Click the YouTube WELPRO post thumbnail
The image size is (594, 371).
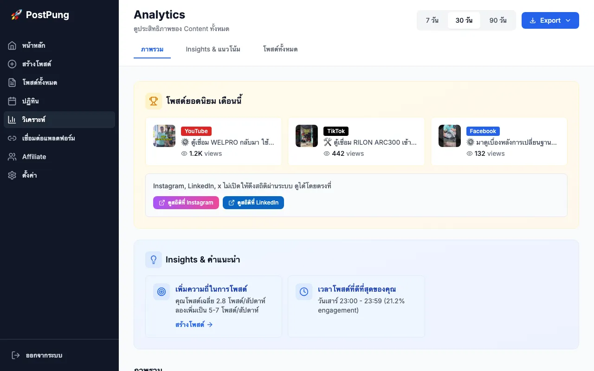tap(164, 136)
